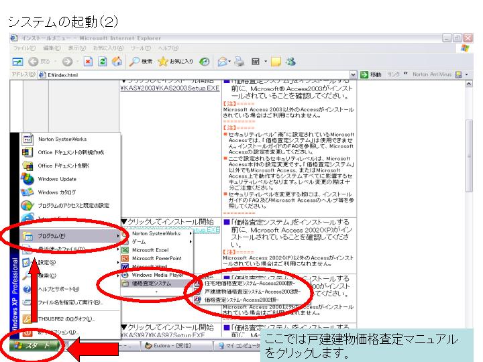Screen dimensions: 483x362
Task: Expand プログラム submenu
Action: tap(70, 236)
